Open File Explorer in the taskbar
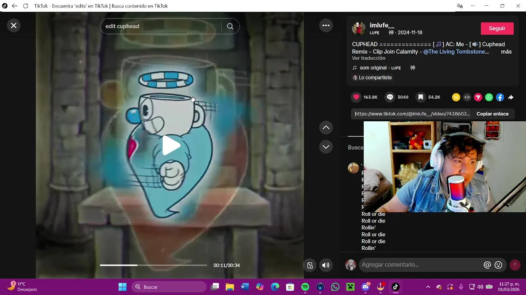 click(x=230, y=287)
